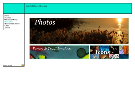Screen dimensions: 135x101
Task: Select the highlighted Pics & Co link
Action: pyautogui.click(x=8, y=22)
